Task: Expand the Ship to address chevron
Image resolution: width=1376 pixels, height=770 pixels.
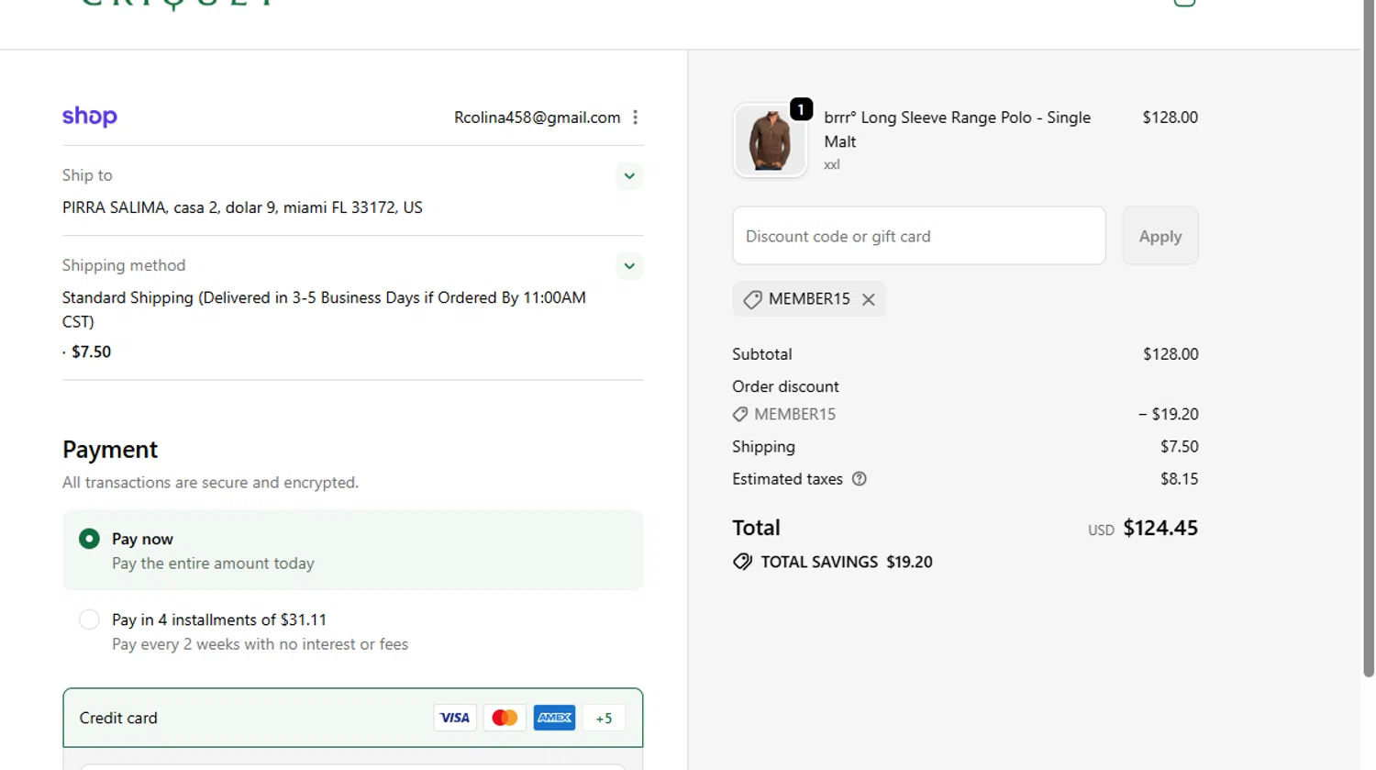Action: (629, 175)
